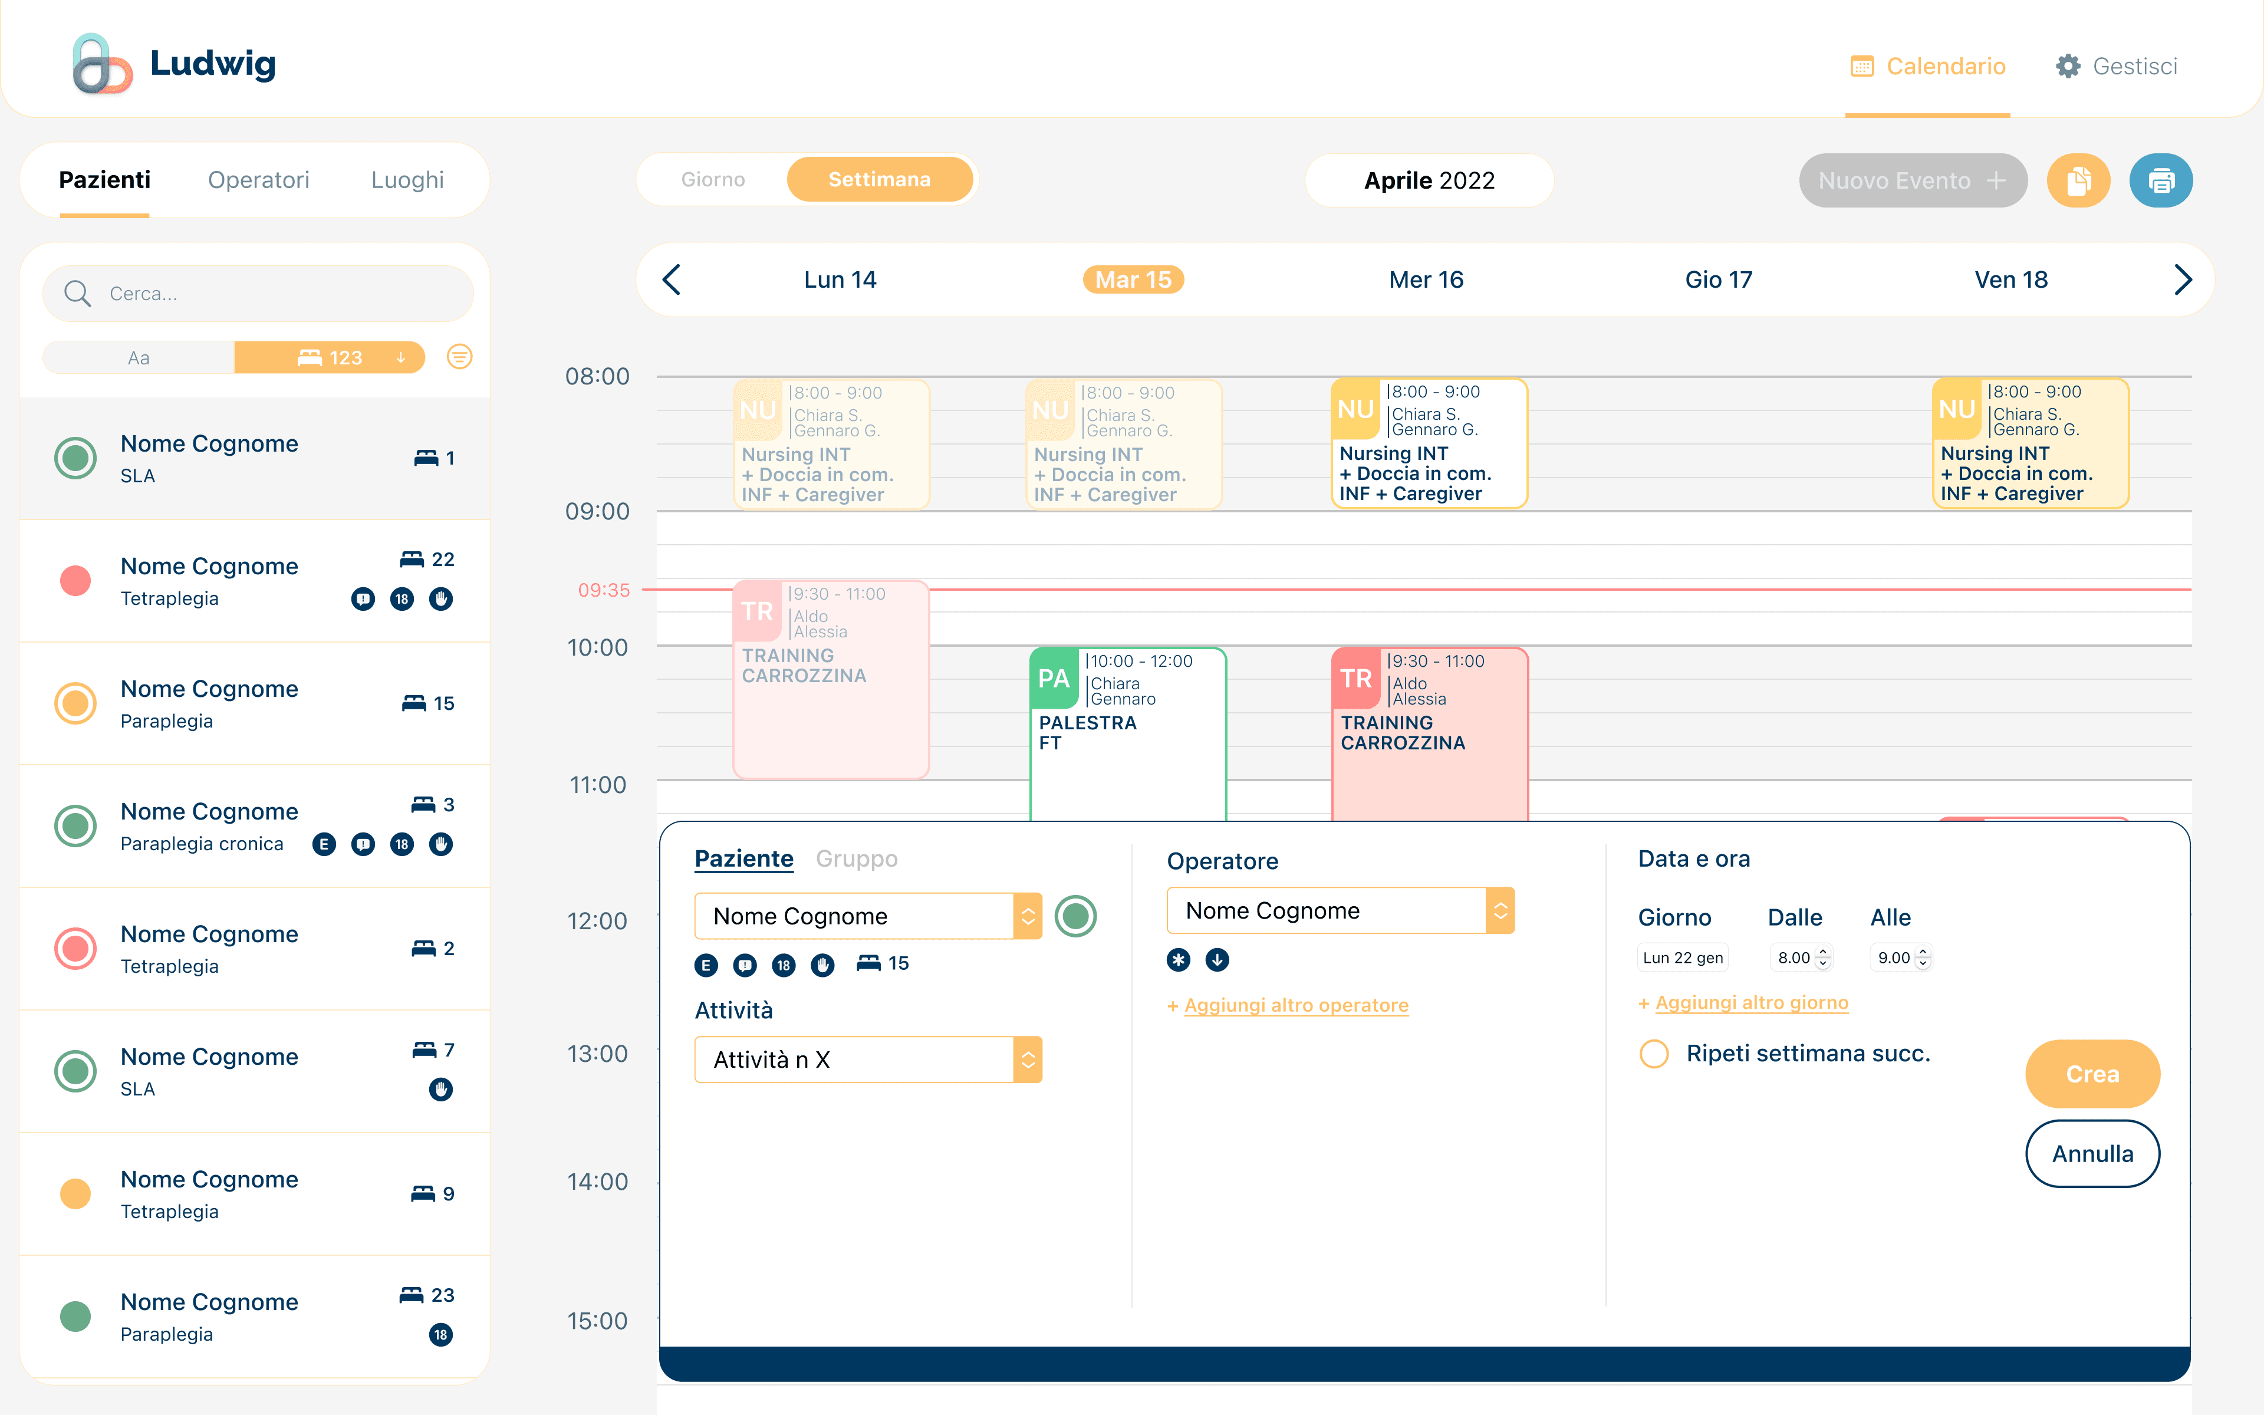Screen dimensions: 2264x1415
Task: Enable Ripeti settimana succ. option
Action: pos(1654,1054)
